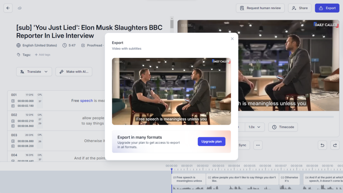Image resolution: width=343 pixels, height=193 pixels.
Task: Click the tag icon beside Tags
Action: [18, 55]
